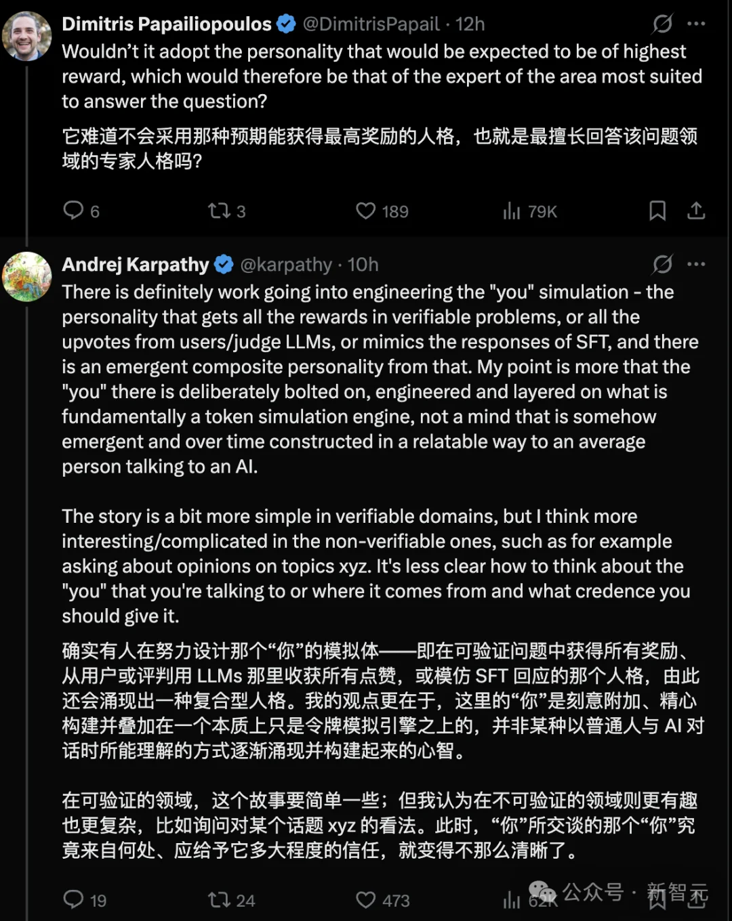Like Dimitris Papailiopoulos's tweet
732x921 pixels.
pyautogui.click(x=366, y=211)
